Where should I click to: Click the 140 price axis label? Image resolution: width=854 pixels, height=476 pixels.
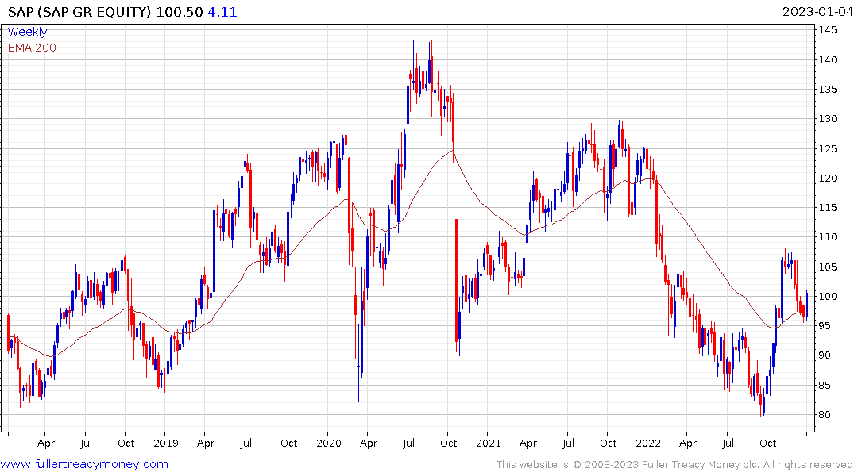click(828, 59)
